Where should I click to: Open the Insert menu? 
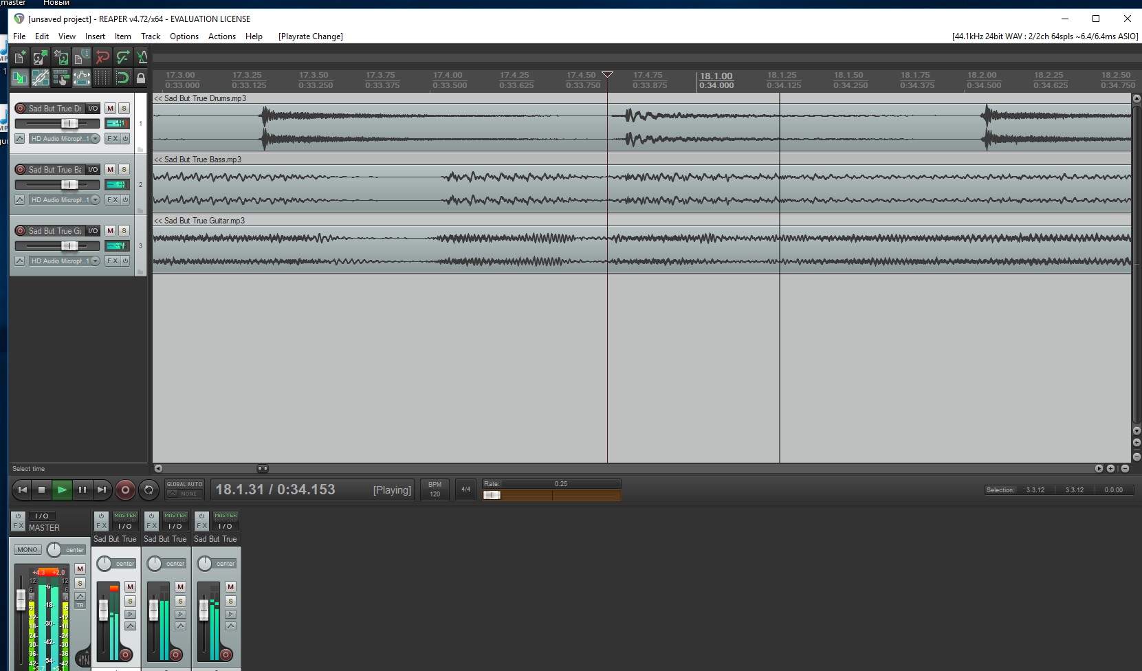[x=95, y=36]
